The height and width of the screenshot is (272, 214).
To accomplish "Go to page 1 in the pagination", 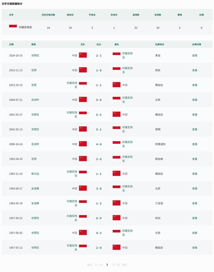I will tap(107, 265).
